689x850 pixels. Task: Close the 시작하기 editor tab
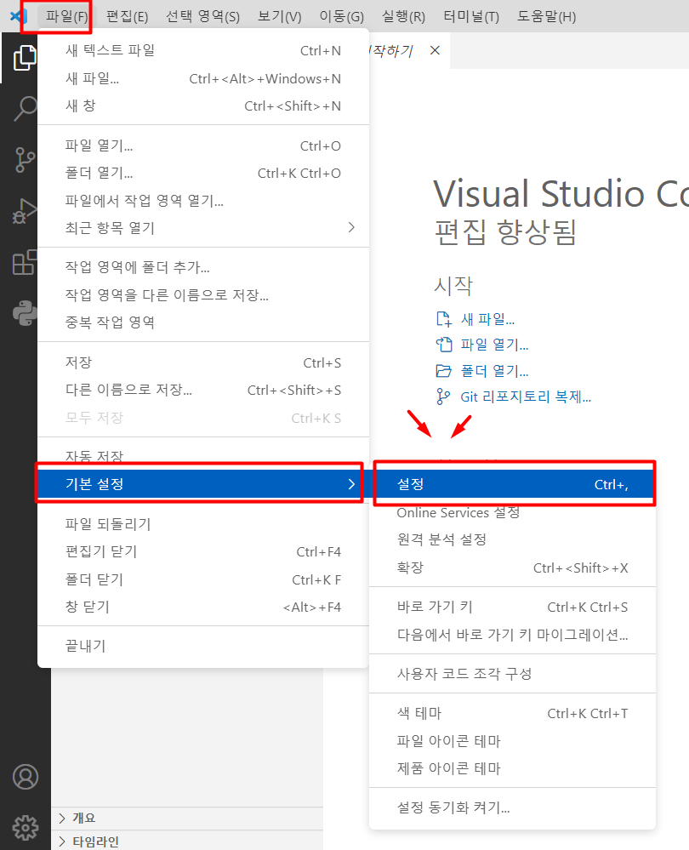[x=435, y=50]
